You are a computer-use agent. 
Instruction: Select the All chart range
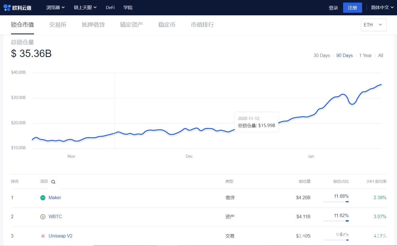(381, 56)
